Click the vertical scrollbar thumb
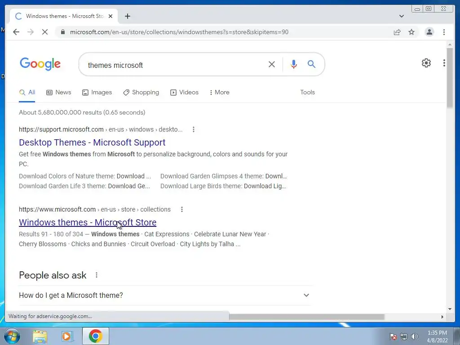Screen dimensions: 460x345 (450, 77)
